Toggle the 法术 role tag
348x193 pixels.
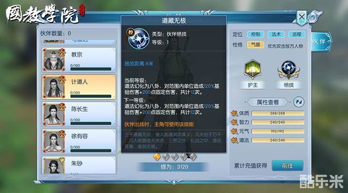pyautogui.click(x=276, y=34)
